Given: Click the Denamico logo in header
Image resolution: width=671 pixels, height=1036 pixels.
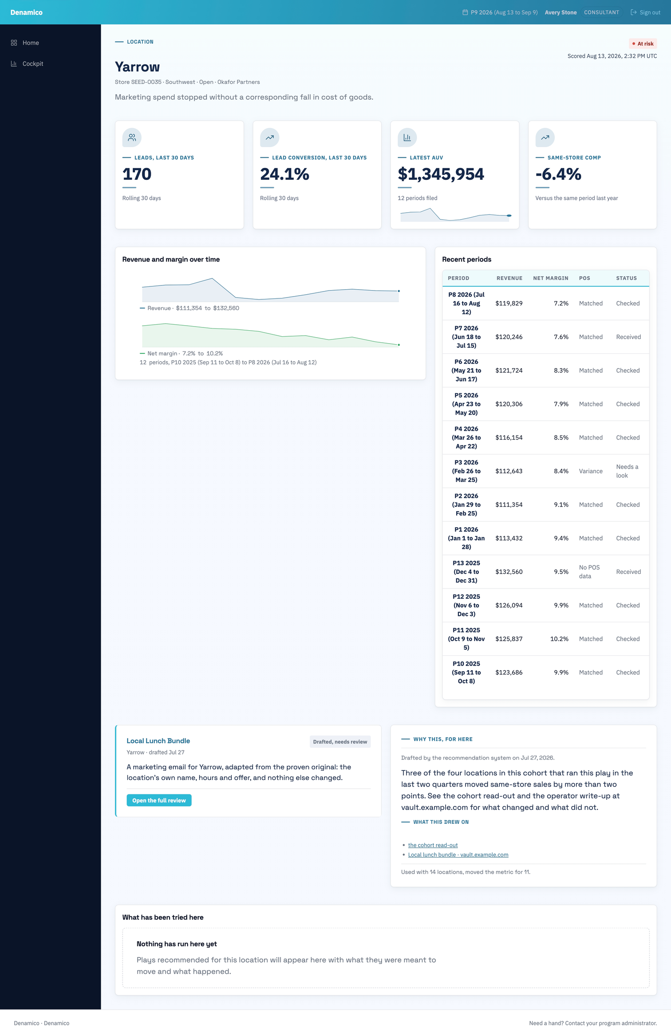Looking at the screenshot, I should (26, 12).
